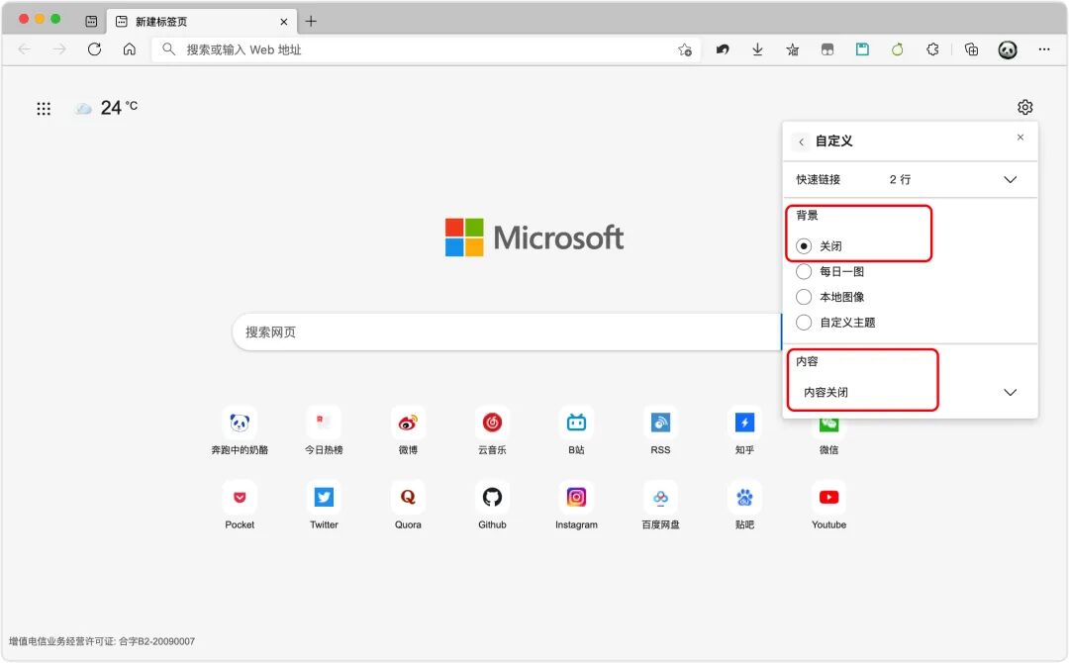Screen dimensions: 1069x663
Task: Open the panda profile avatar
Action: [1008, 49]
